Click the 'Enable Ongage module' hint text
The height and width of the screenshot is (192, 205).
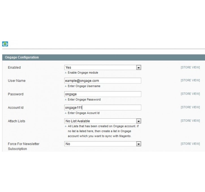coord(83,73)
